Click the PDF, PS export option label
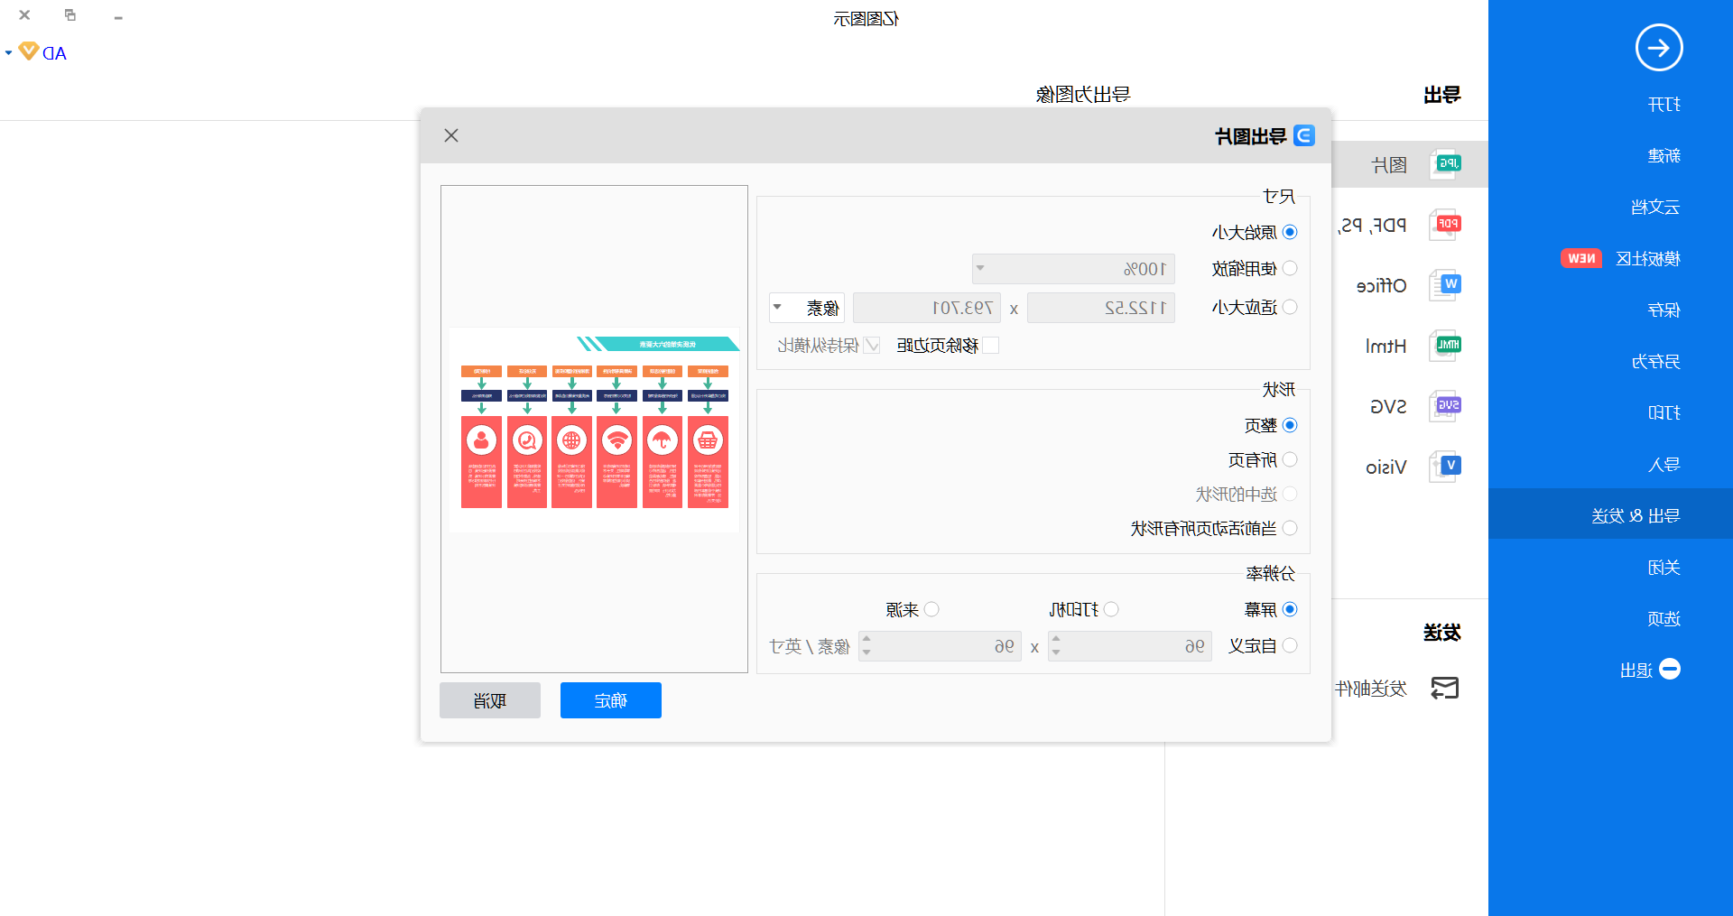1733x916 pixels. 1371,226
